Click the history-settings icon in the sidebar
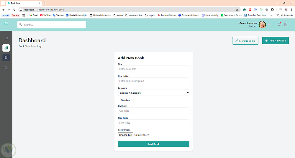The image size is (295, 158). (6, 68)
